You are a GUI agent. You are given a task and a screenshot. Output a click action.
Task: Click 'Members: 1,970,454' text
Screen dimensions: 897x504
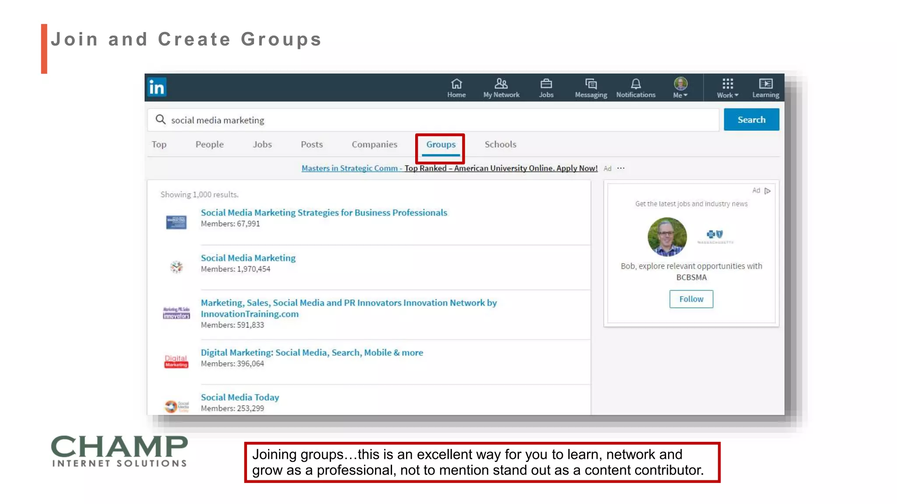click(235, 269)
